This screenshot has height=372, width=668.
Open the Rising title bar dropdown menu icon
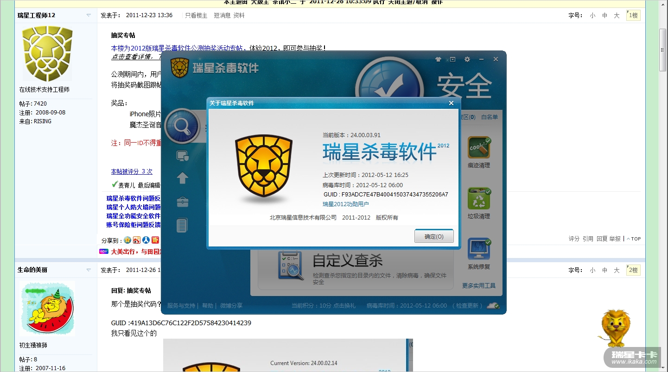point(453,59)
